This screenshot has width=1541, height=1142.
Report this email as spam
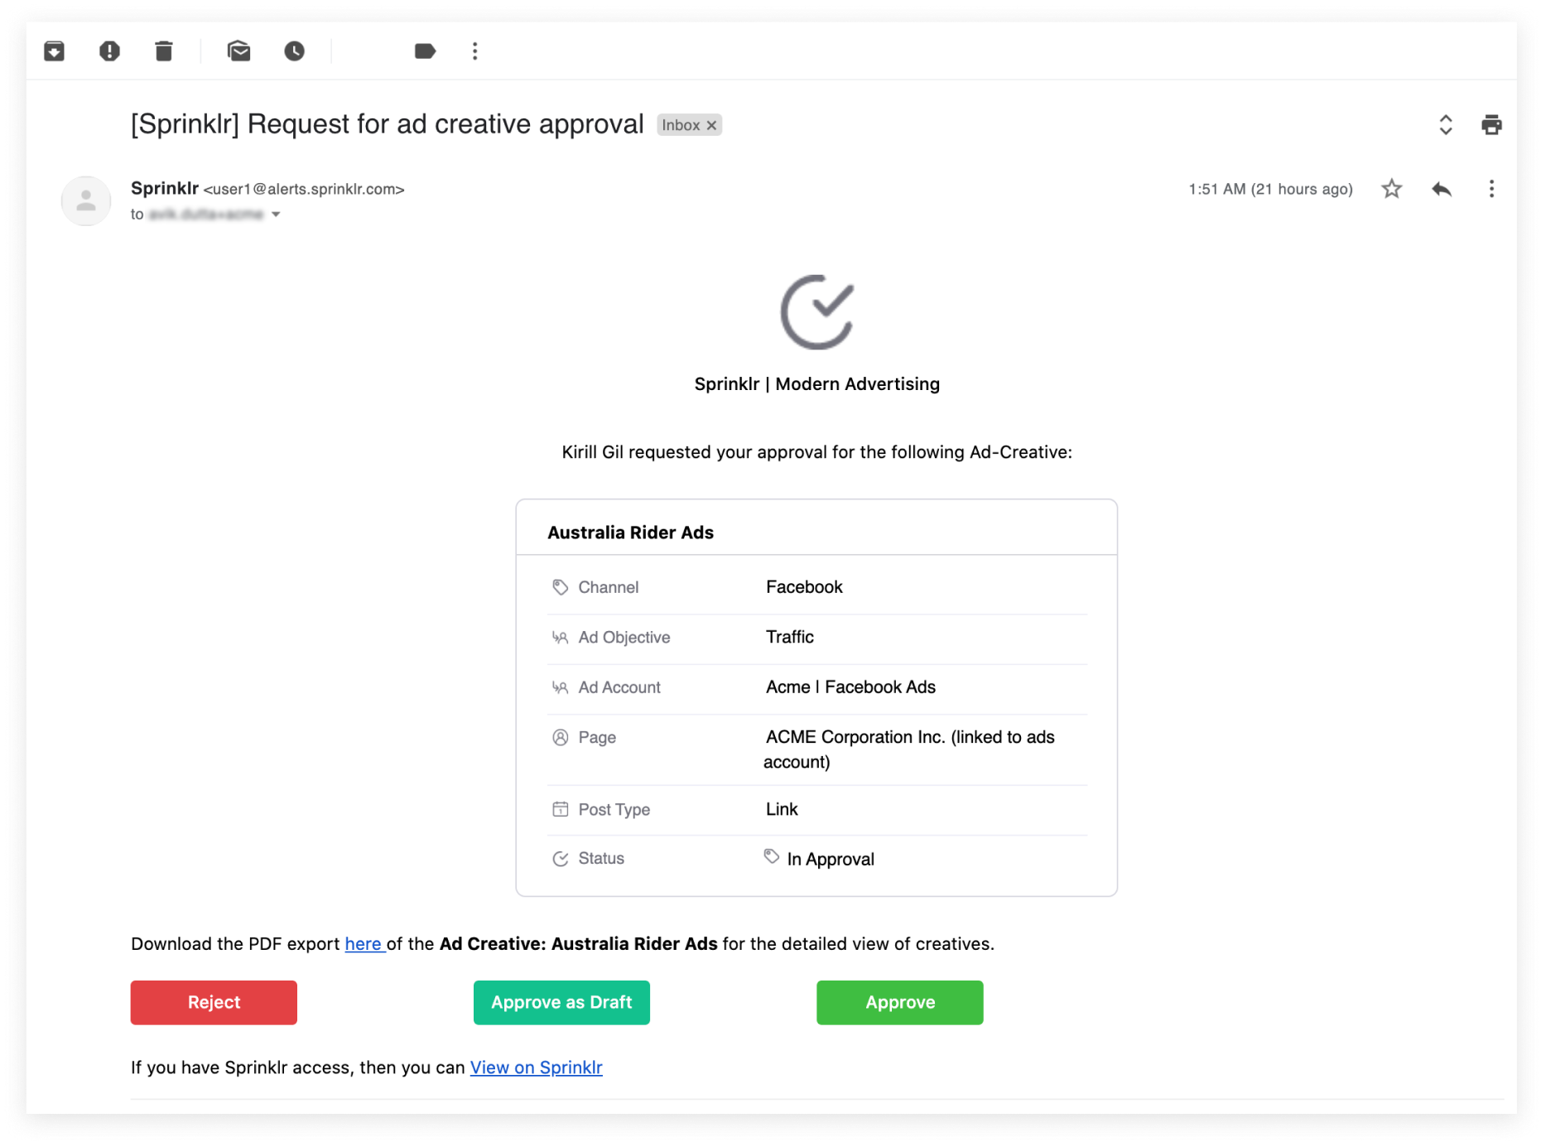(x=109, y=51)
